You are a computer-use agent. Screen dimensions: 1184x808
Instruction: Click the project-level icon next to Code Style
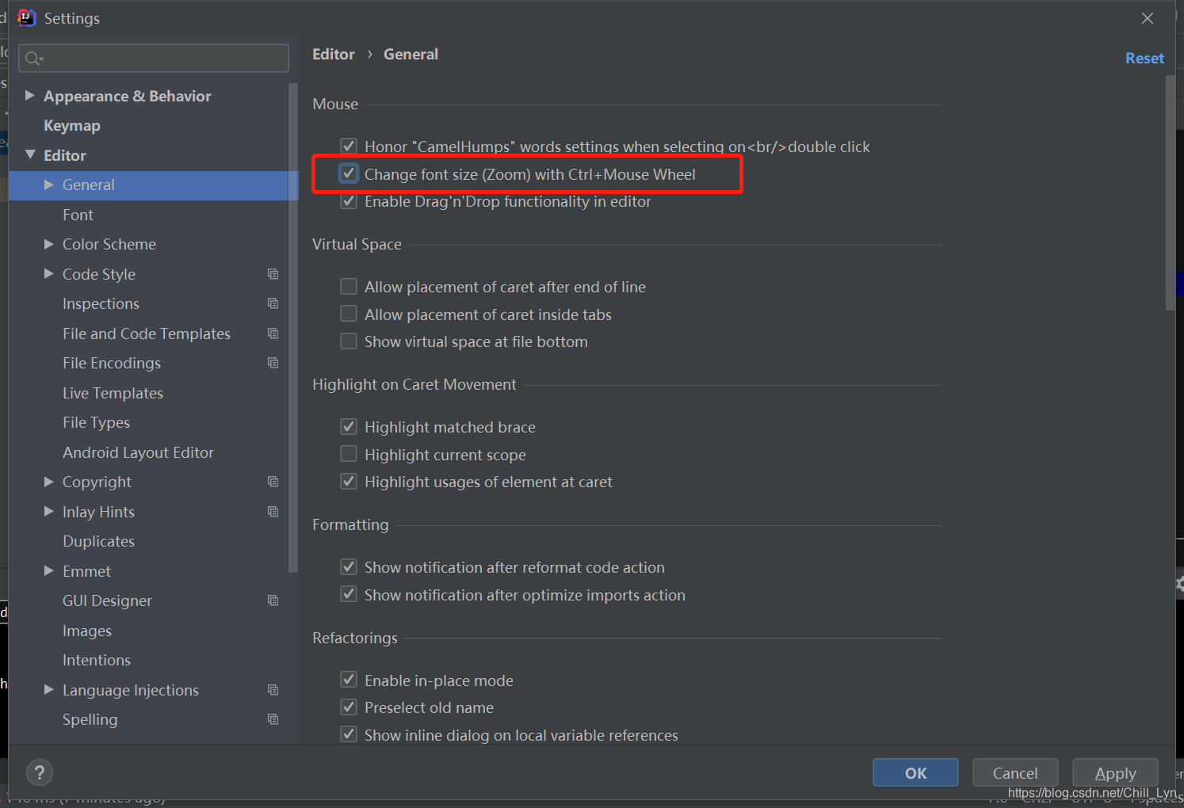[273, 274]
